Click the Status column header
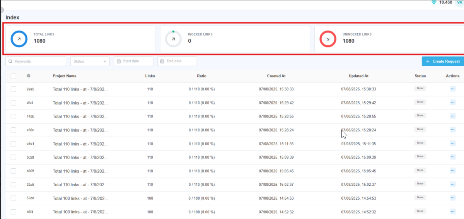 coord(420,76)
